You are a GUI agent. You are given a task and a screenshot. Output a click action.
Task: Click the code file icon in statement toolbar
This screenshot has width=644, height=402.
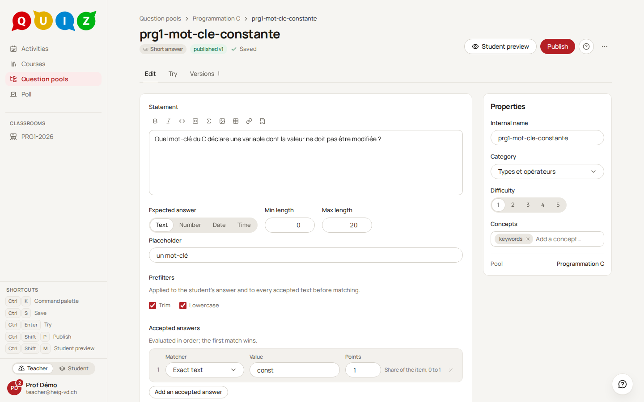tap(263, 121)
